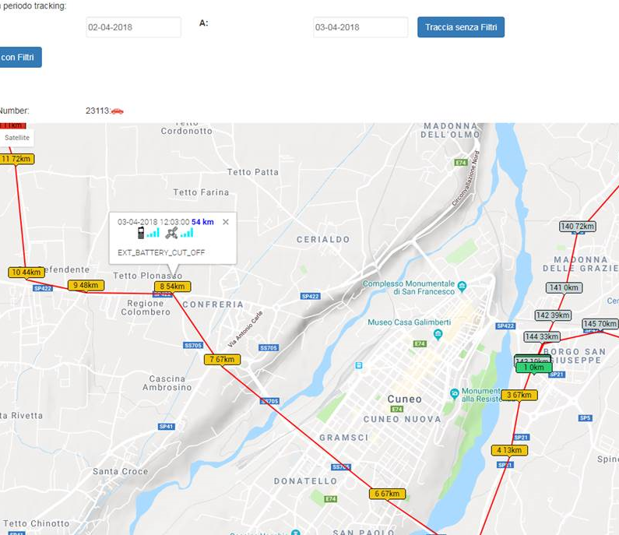619x535 pixels.
Task: Close the EXT_BATTERY_CUT_OFF info popup
Action: 226,222
